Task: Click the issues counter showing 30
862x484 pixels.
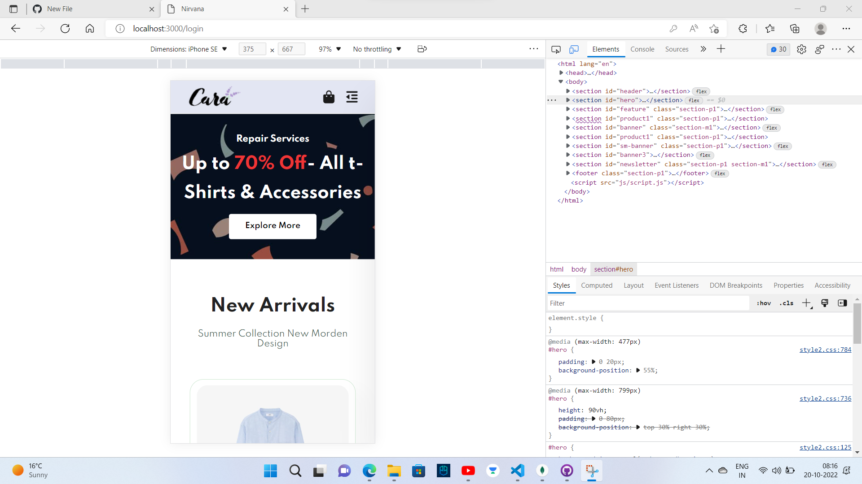Action: pyautogui.click(x=778, y=49)
